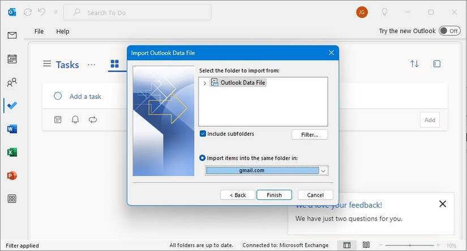This screenshot has height=251, width=467.
Task: Open More Apps grid icon
Action: tap(12, 199)
